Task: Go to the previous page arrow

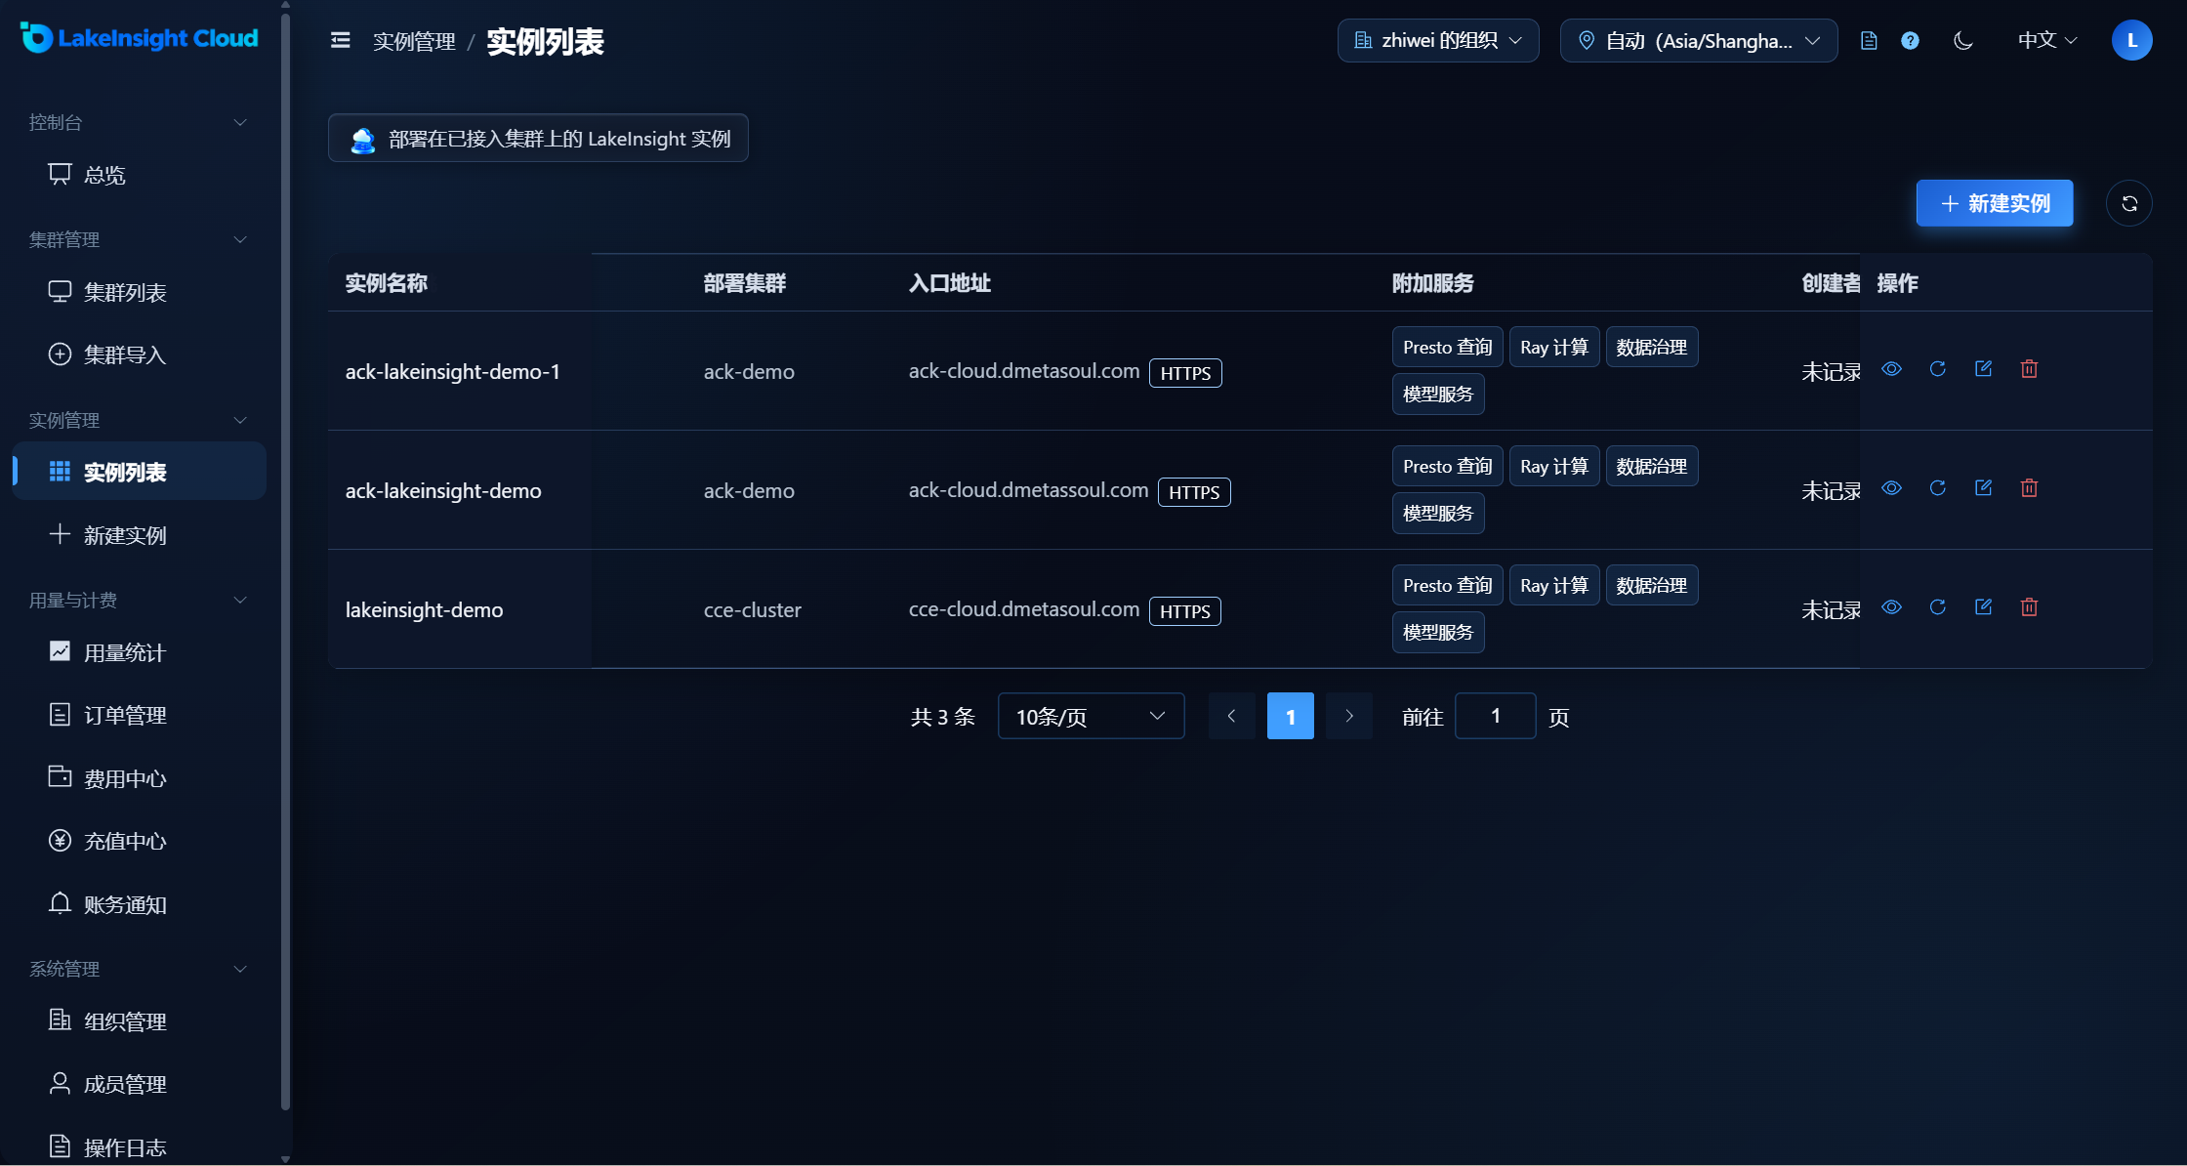Action: tap(1232, 716)
